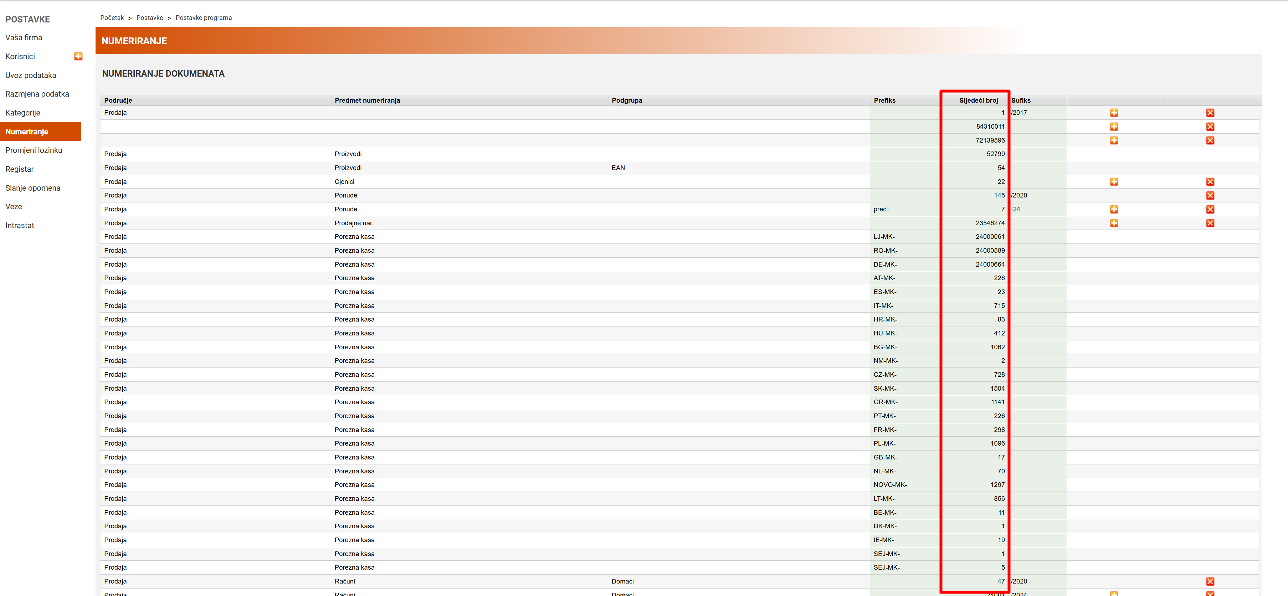Delete the Računi Domaći /2020 row
1288x596 pixels.
pyautogui.click(x=1210, y=581)
